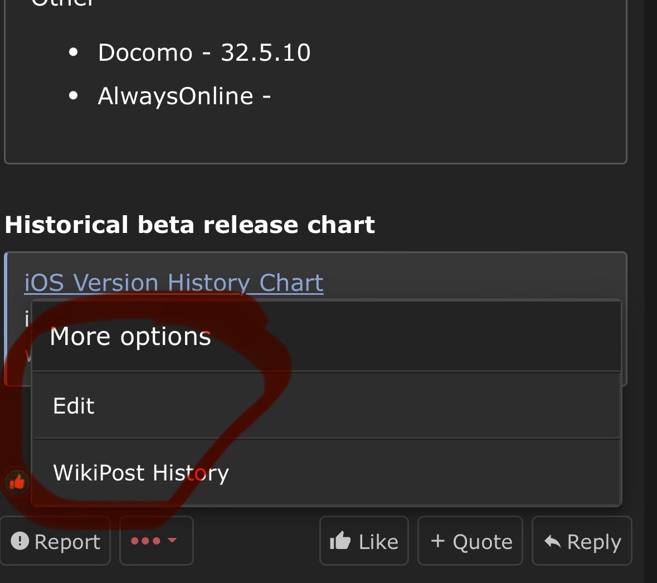Screen dimensions: 657x583
Task: Click the Docomo - 32.5.10 list item
Action: point(204,52)
